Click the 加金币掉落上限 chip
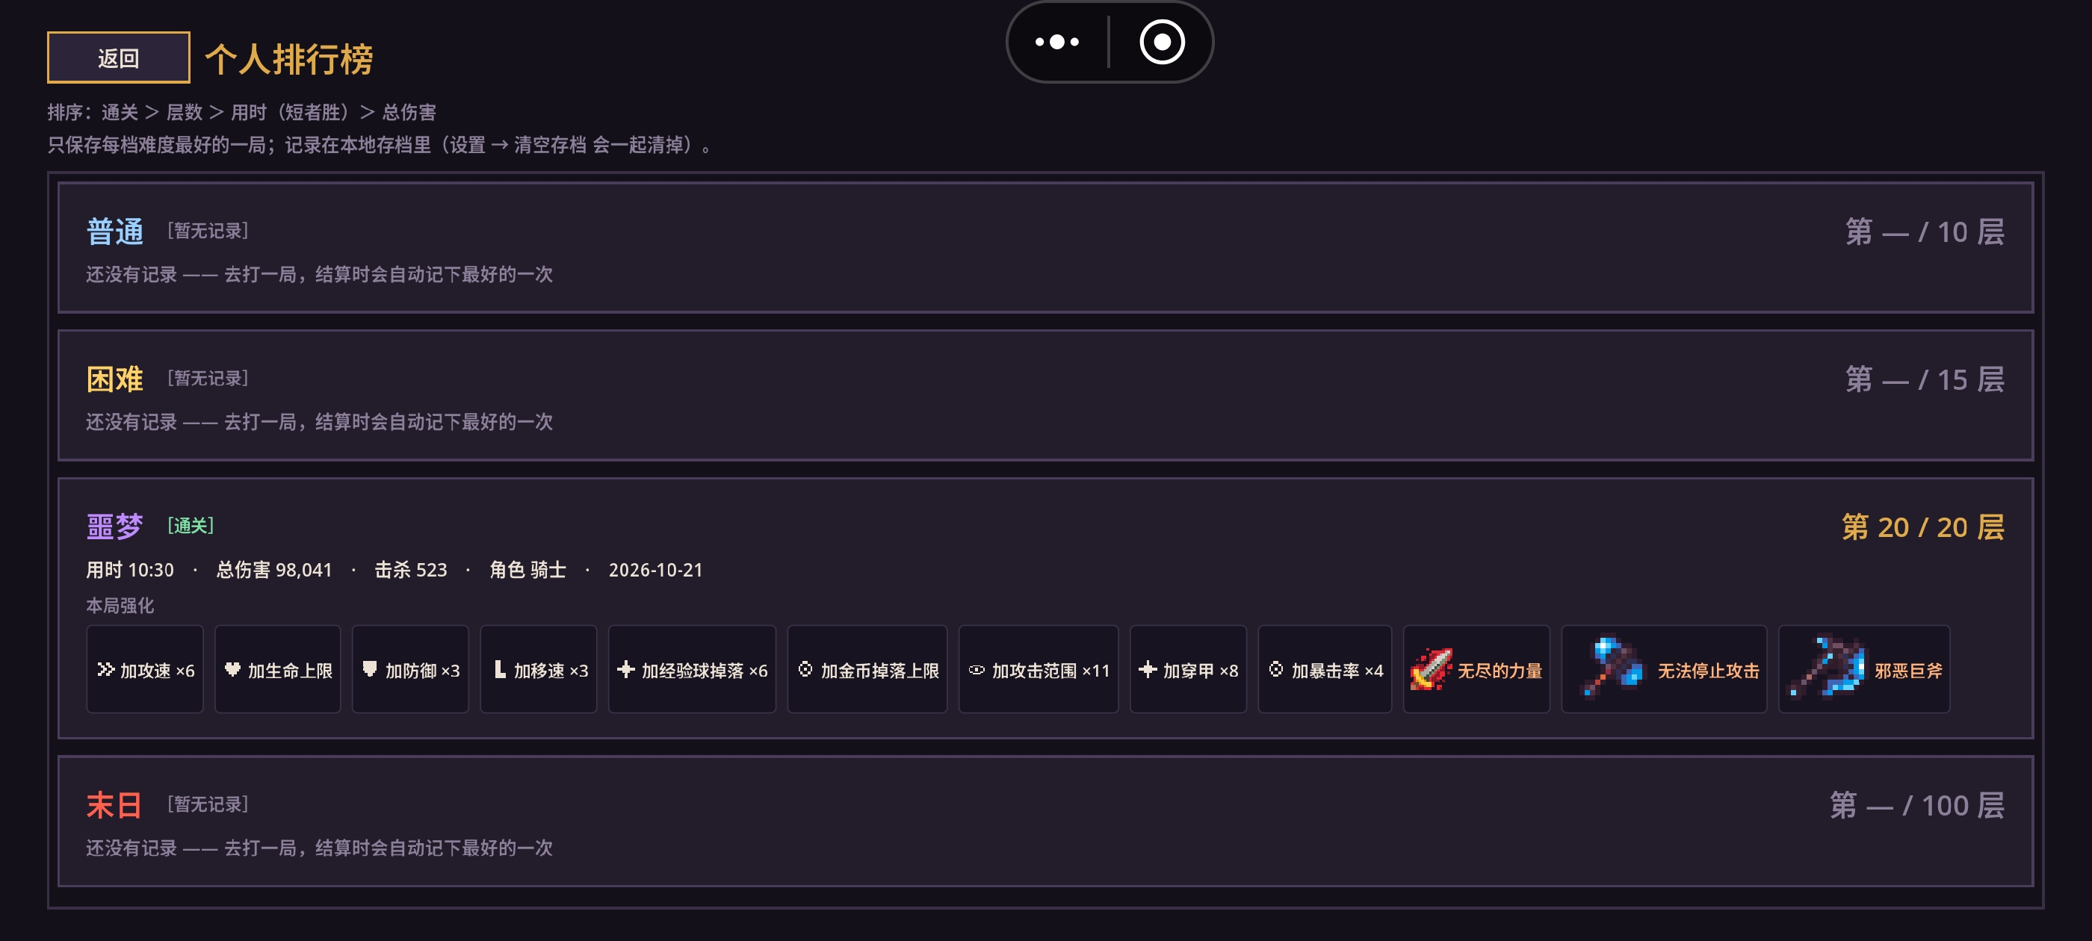This screenshot has height=941, width=2092. click(x=867, y=670)
